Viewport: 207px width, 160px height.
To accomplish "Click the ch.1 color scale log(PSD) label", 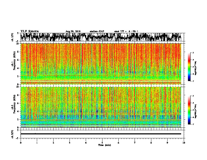I will (x=196, y=68).
